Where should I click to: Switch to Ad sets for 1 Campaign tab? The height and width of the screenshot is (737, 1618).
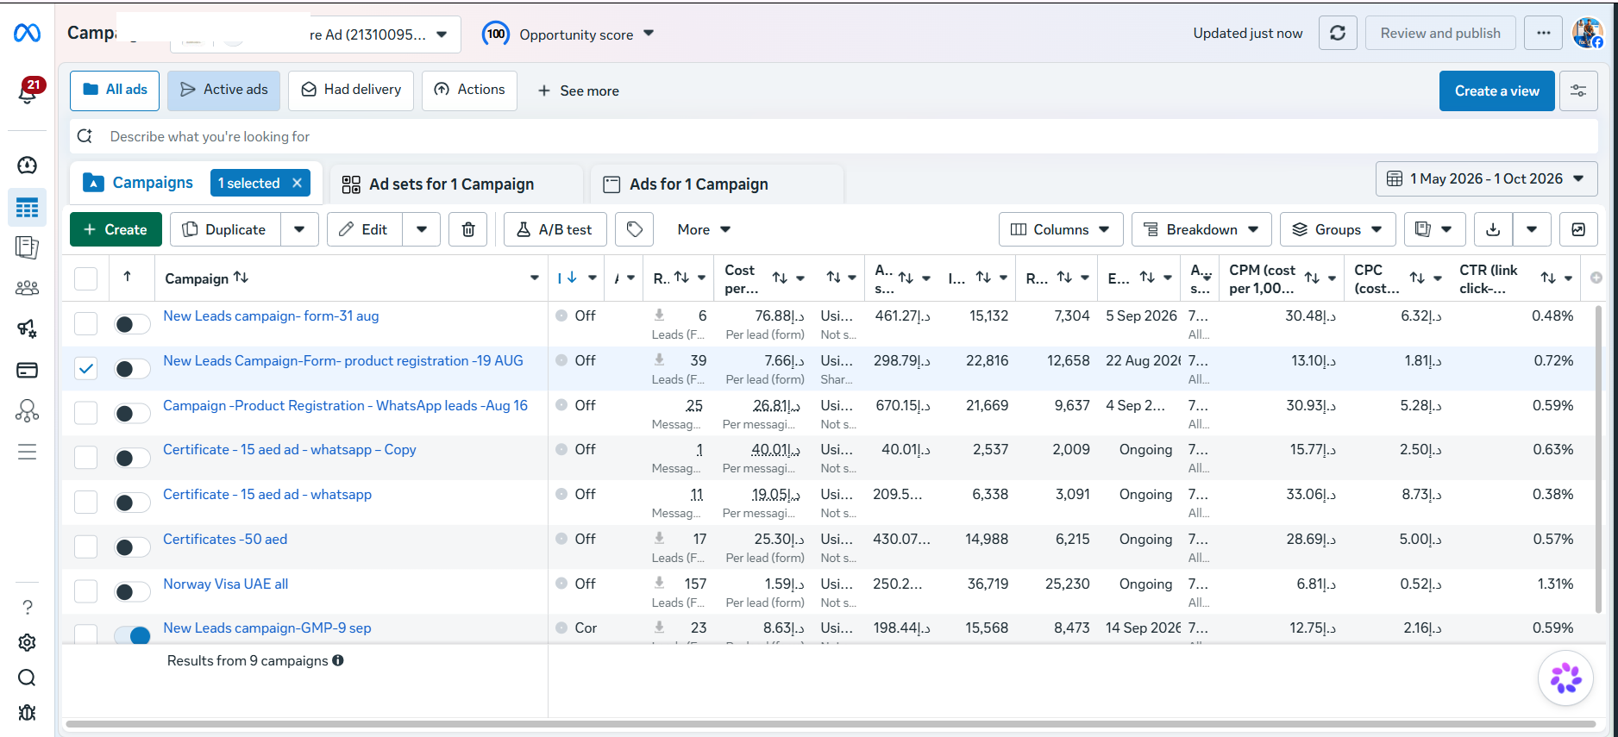pyautogui.click(x=456, y=184)
